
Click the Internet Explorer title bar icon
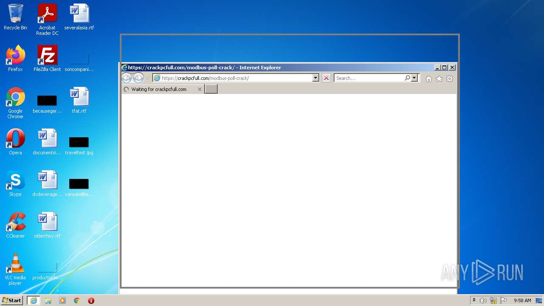[125, 68]
